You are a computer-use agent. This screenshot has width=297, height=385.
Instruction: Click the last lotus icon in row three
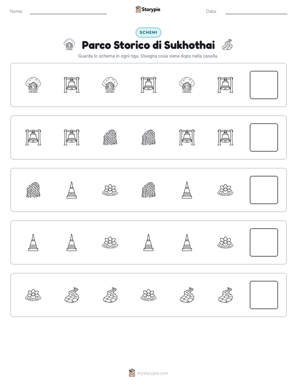coord(225,190)
